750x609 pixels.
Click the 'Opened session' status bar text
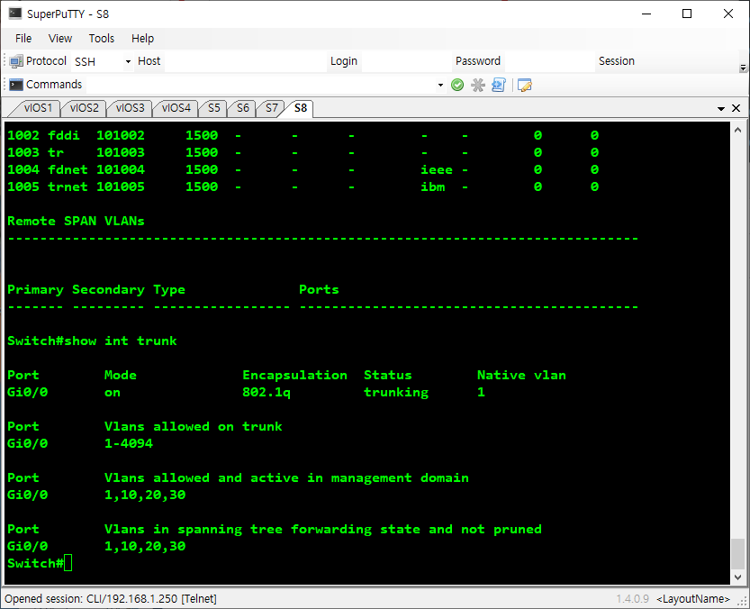point(111,599)
